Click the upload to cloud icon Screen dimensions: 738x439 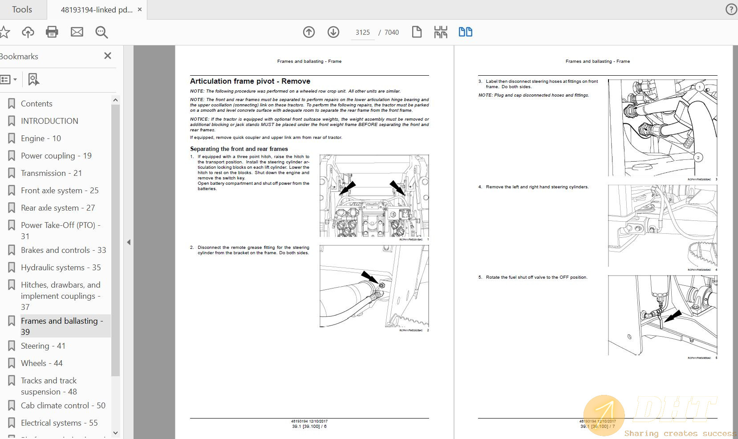click(28, 32)
